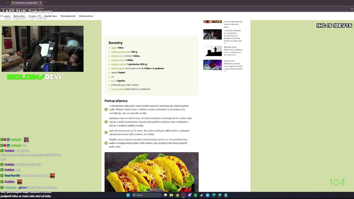Image resolution: width=354 pixels, height=199 pixels.
Task: Open Discord from the taskbar
Action: pyautogui.click(x=189, y=195)
